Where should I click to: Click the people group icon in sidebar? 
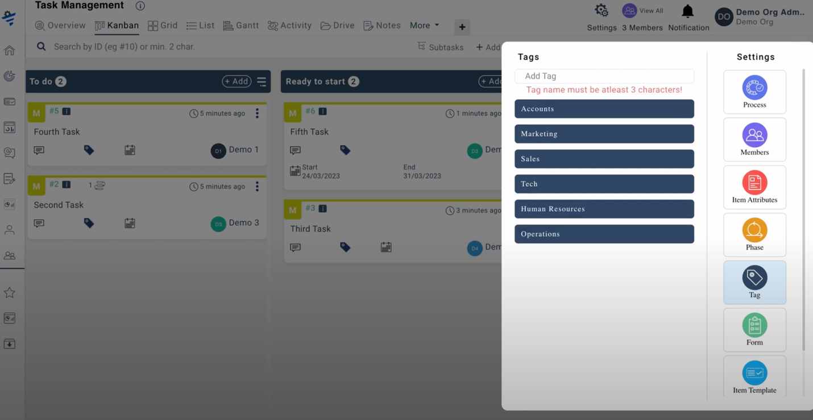pos(10,256)
